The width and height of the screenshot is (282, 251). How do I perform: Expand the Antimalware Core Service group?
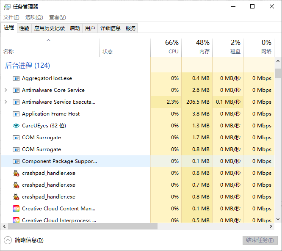6,90
